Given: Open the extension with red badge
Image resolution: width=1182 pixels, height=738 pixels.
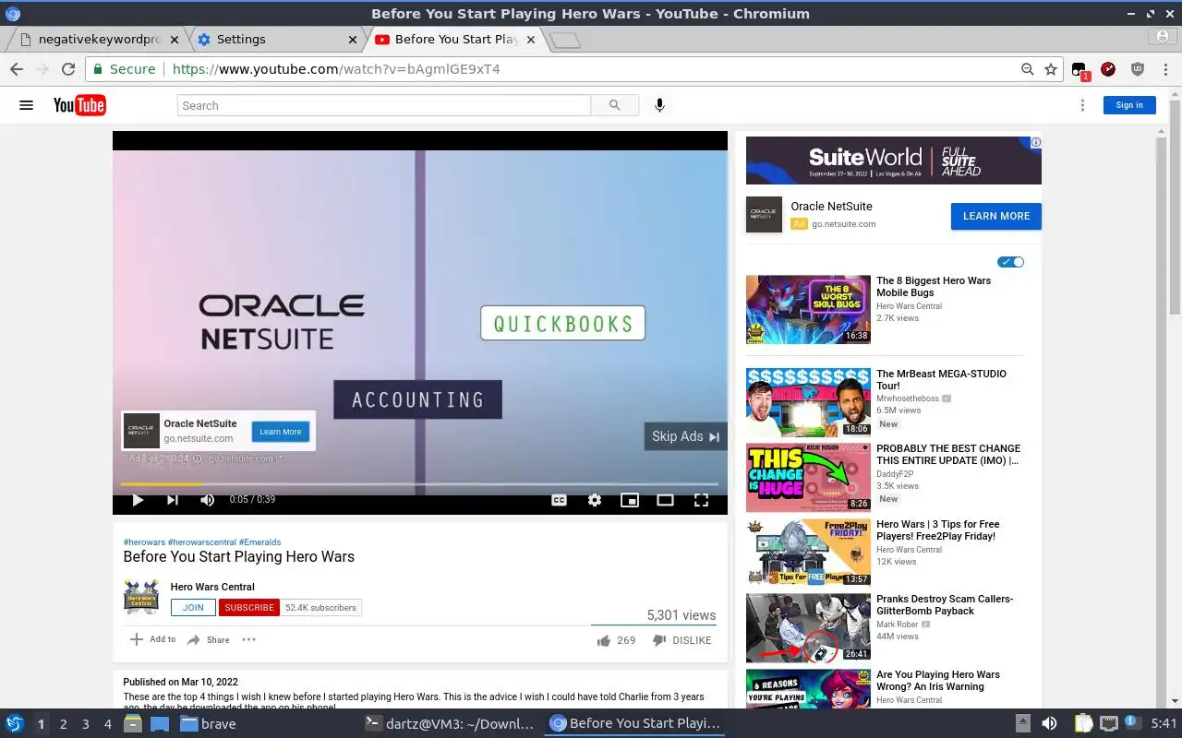Looking at the screenshot, I should (1079, 70).
